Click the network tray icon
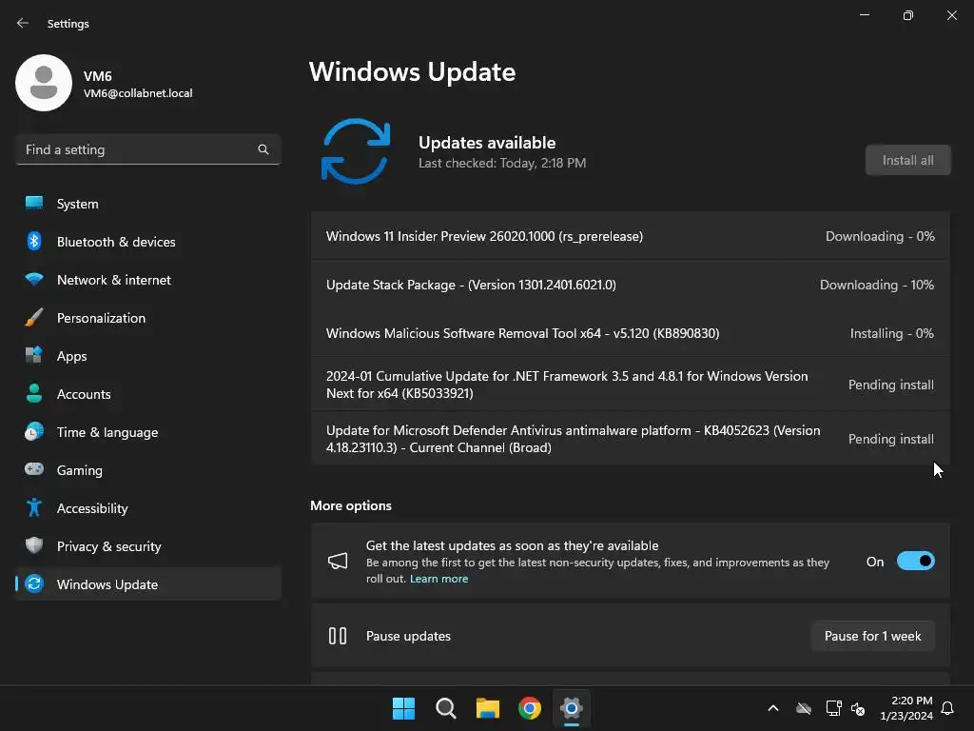 (x=833, y=708)
